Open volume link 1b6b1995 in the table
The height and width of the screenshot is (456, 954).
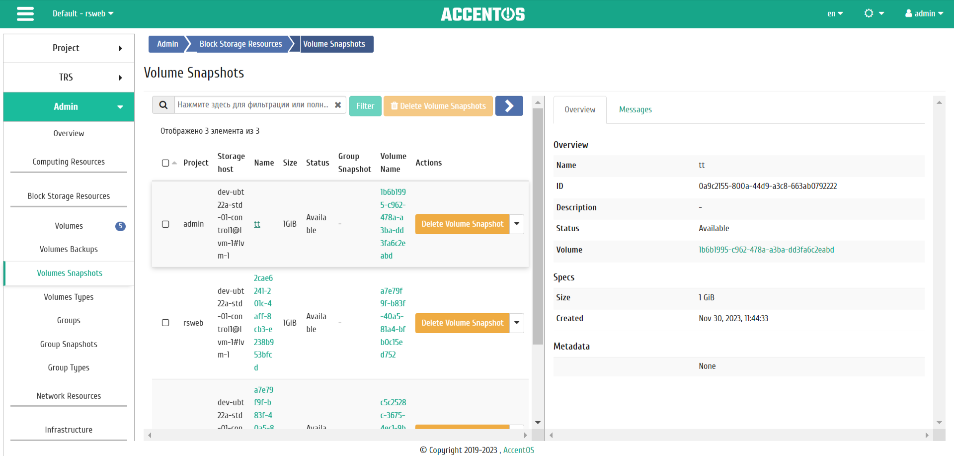tap(393, 224)
